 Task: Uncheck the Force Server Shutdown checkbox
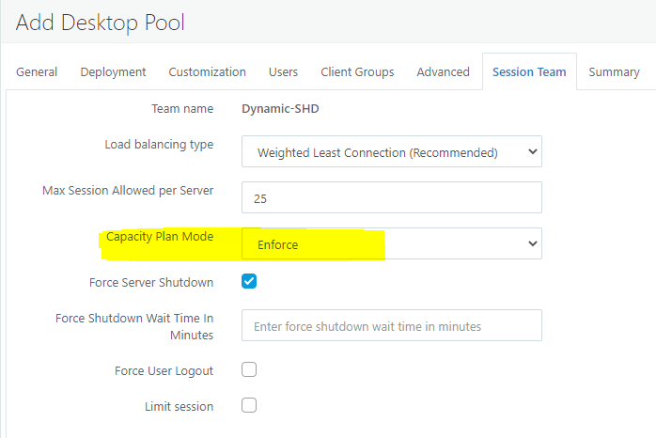pos(249,281)
